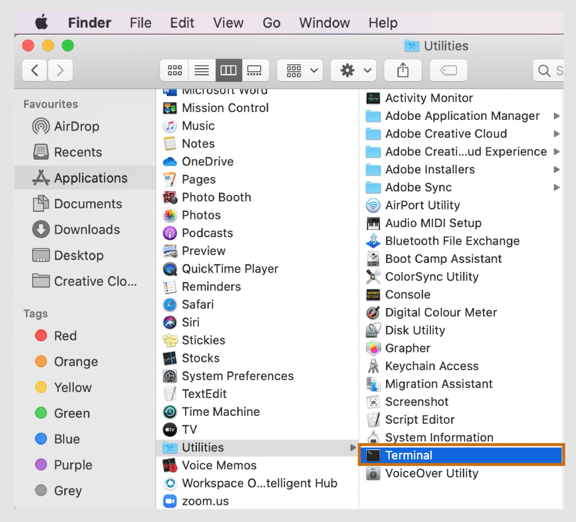
Task: Click the Siri icon
Action: [x=170, y=323]
